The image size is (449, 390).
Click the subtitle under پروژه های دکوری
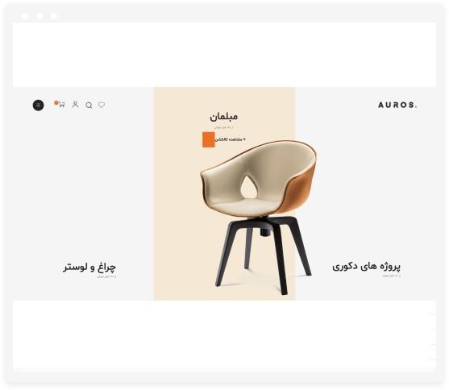(x=391, y=276)
